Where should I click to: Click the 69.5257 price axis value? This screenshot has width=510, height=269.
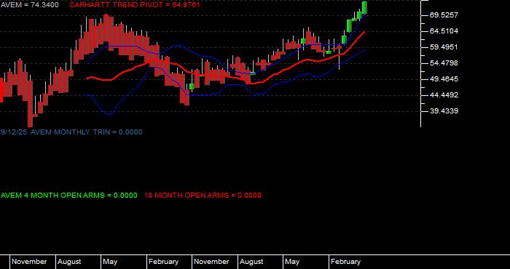[x=444, y=15]
